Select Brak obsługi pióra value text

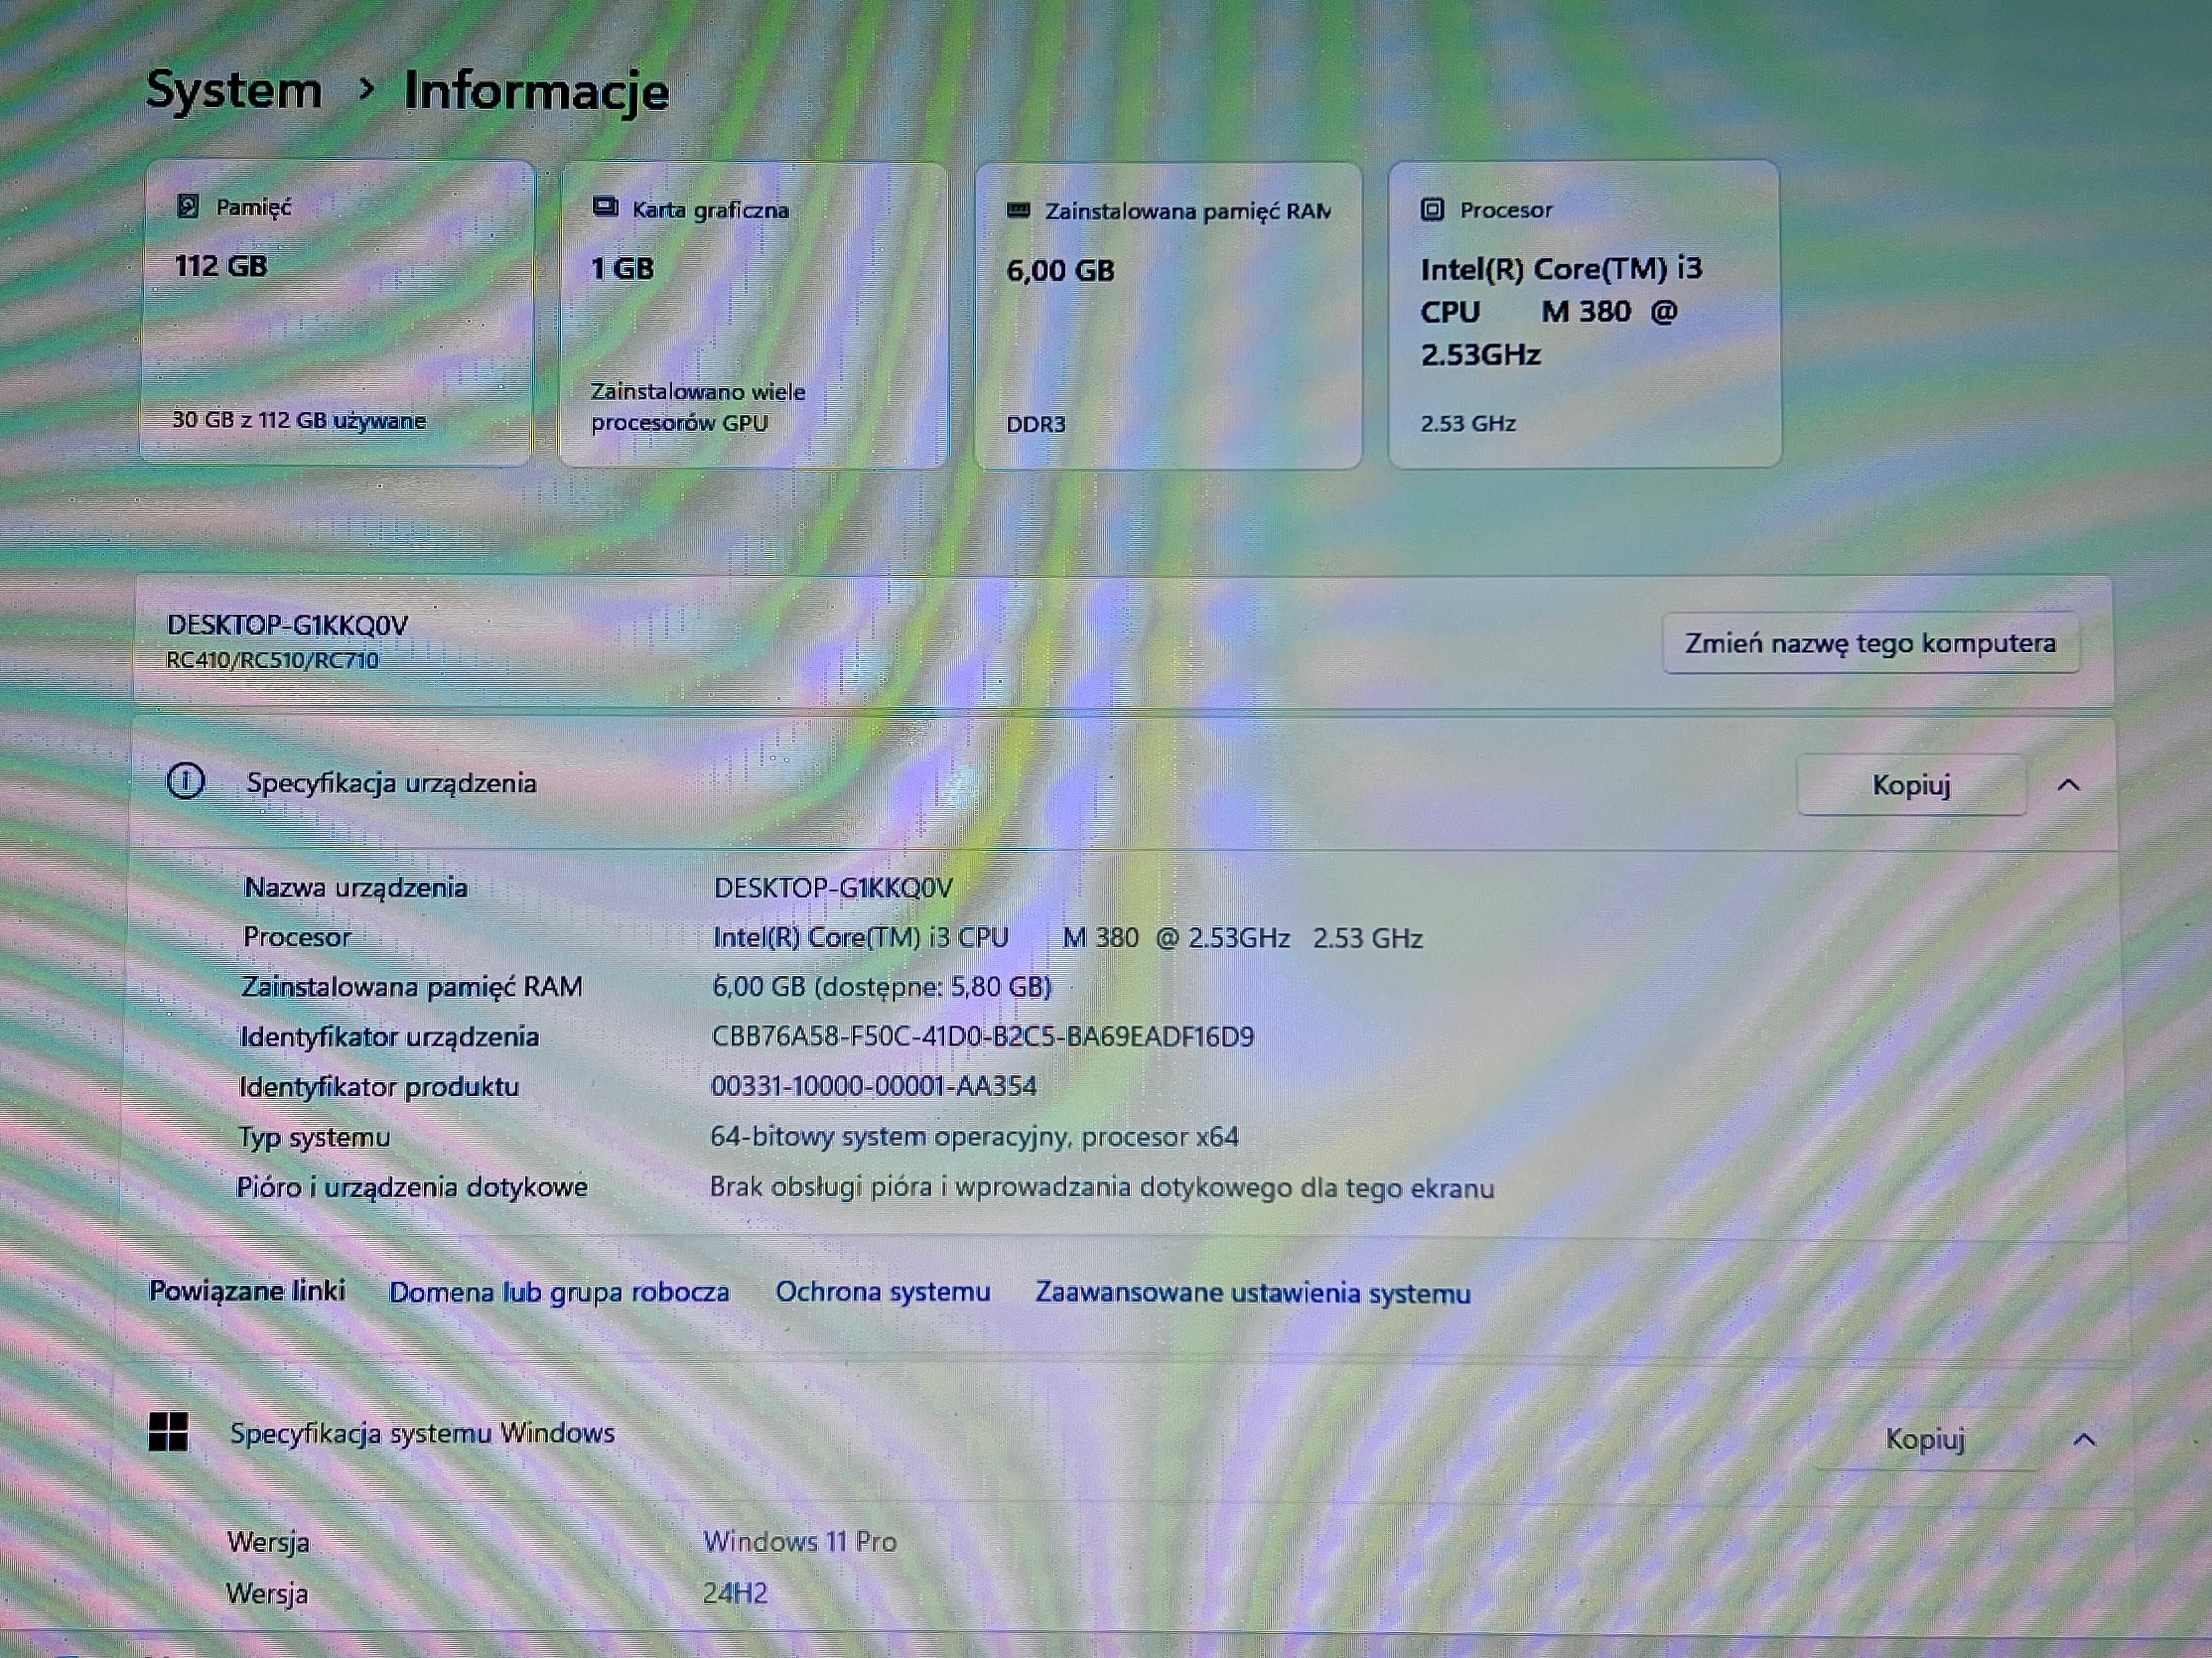pos(1102,1187)
